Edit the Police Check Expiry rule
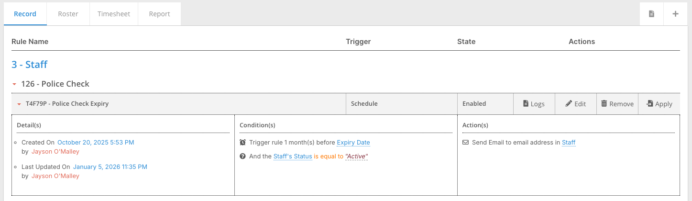The height and width of the screenshot is (201, 692). [x=575, y=104]
